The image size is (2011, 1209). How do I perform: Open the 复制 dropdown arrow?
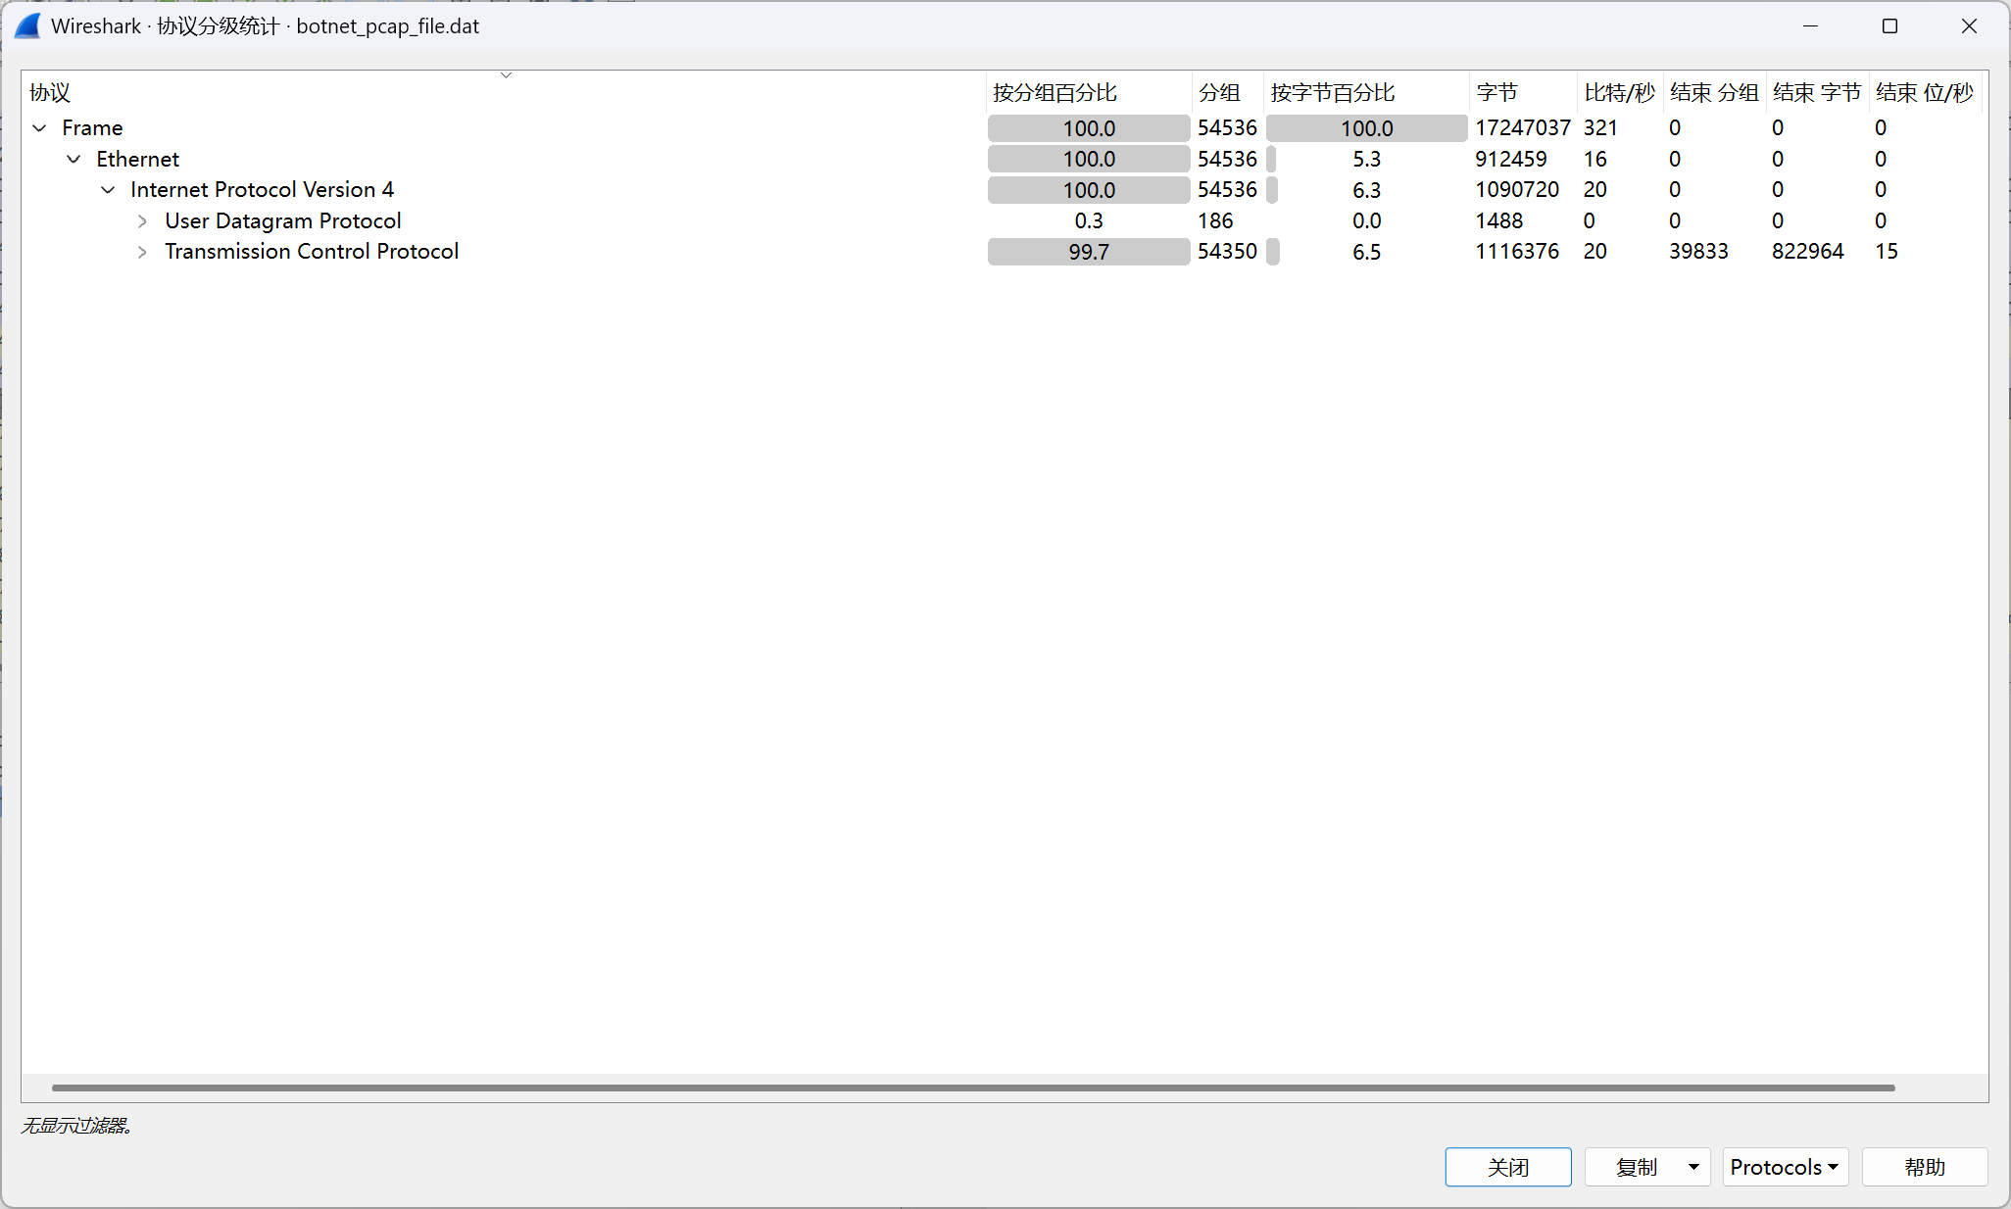pyautogui.click(x=1693, y=1167)
